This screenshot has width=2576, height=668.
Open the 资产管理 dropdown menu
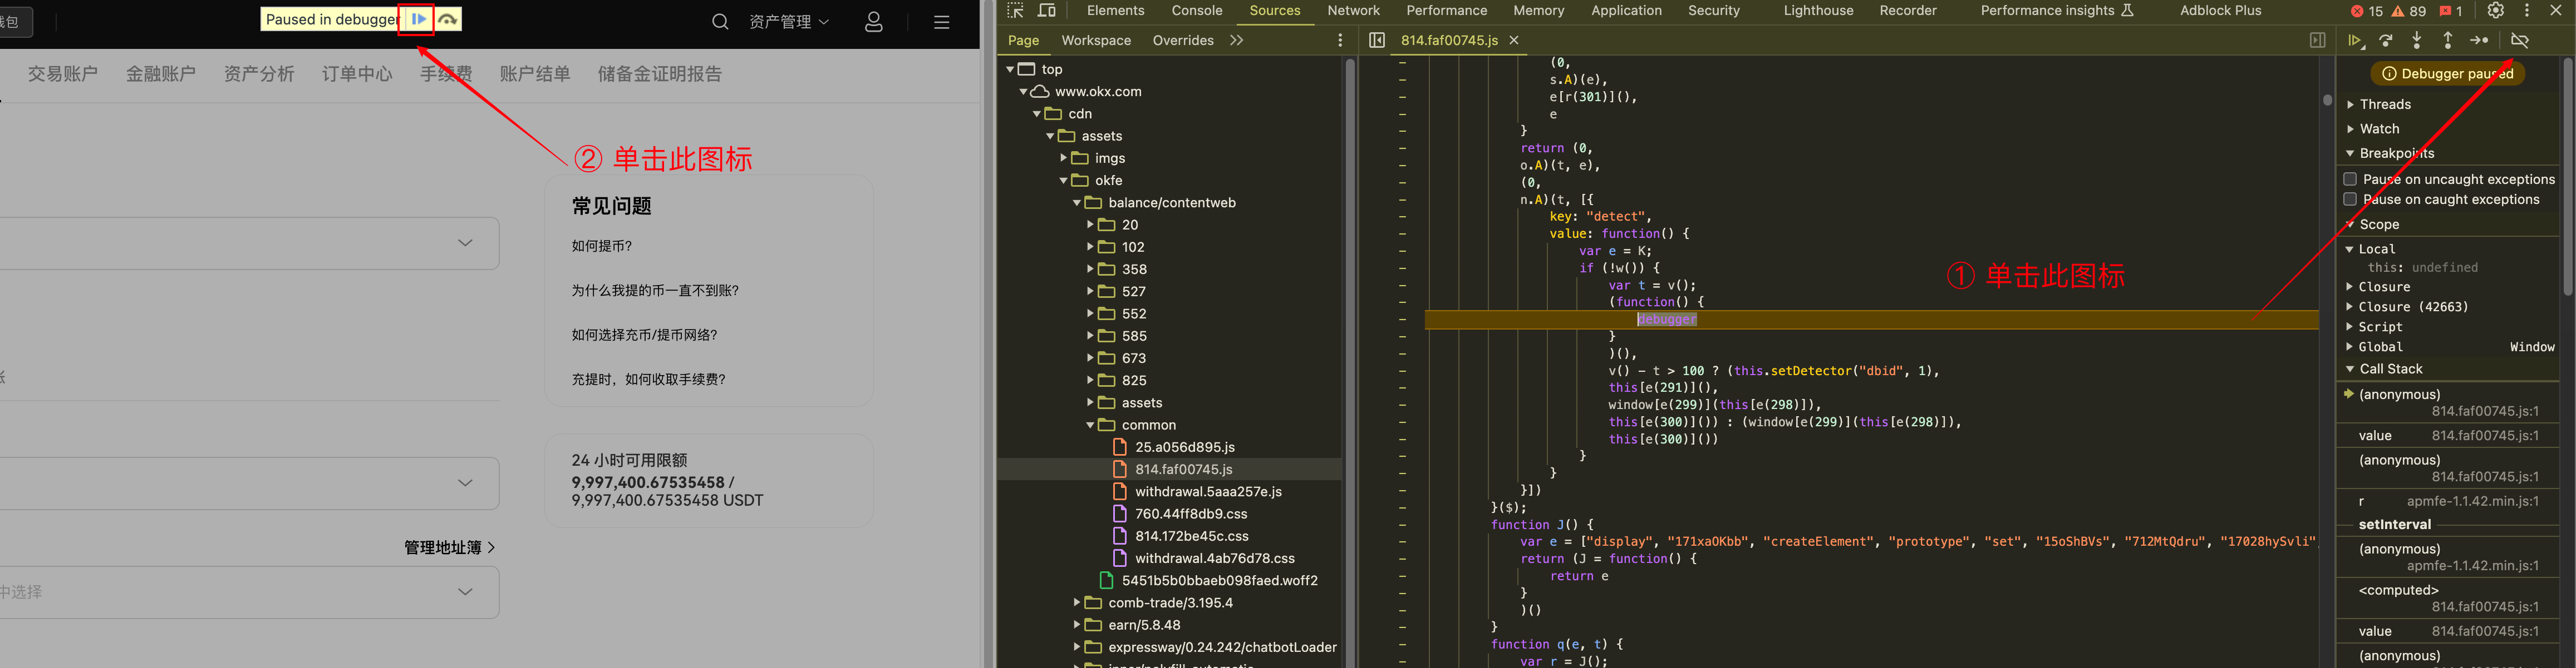tap(788, 22)
